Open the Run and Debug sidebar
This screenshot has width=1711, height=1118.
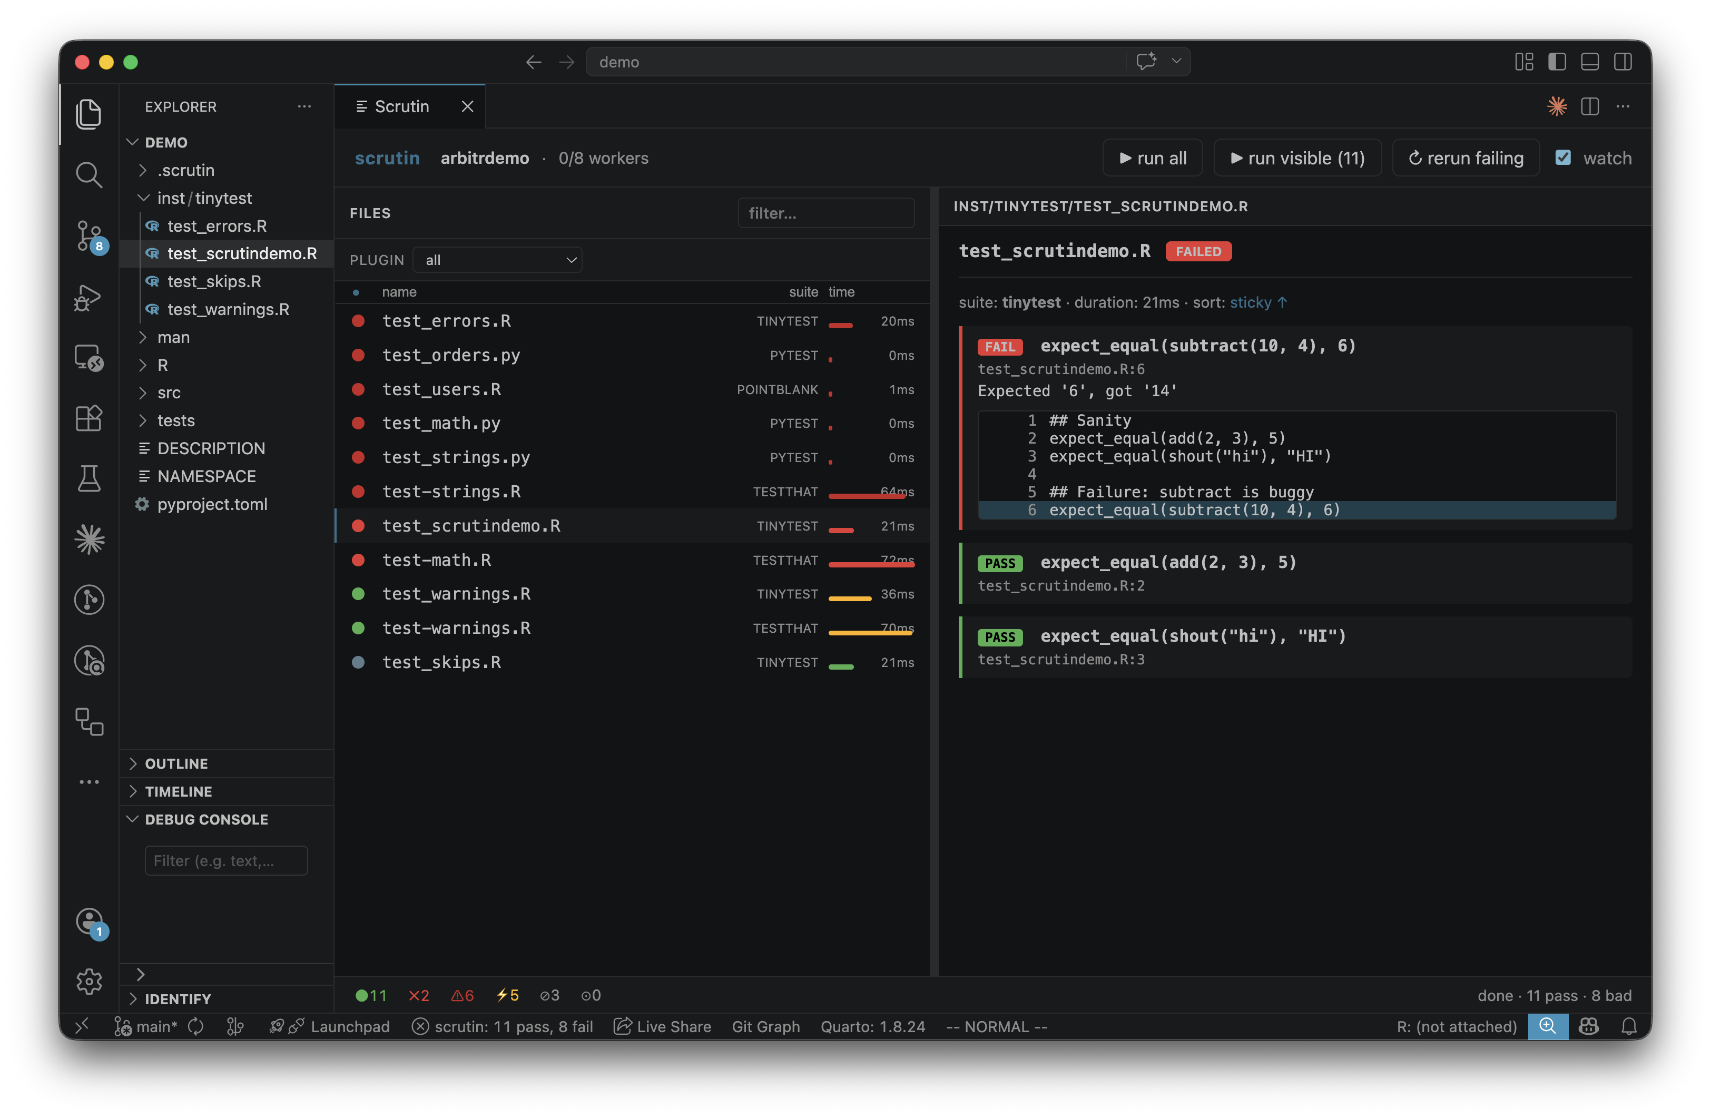(x=89, y=297)
